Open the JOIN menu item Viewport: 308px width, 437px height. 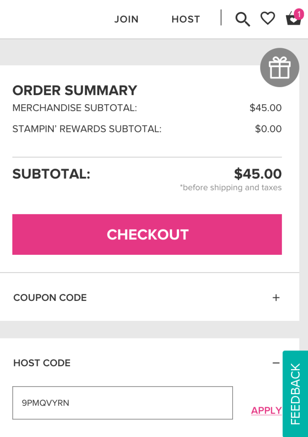point(127,19)
